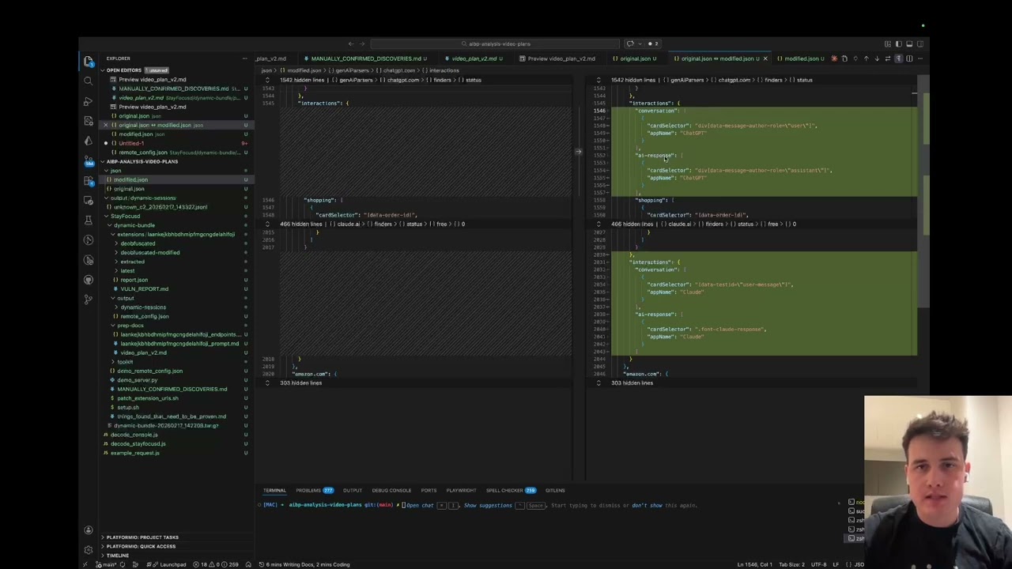The height and width of the screenshot is (569, 1012).
Task: Open the GITLENS panel tab
Action: click(555, 490)
